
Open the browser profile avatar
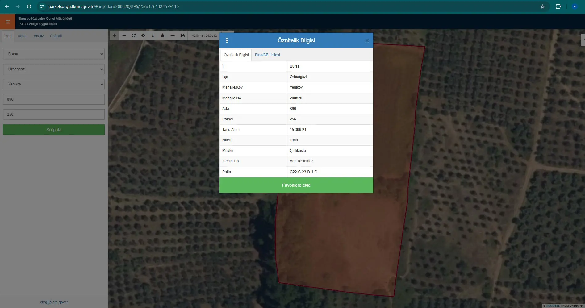click(575, 6)
